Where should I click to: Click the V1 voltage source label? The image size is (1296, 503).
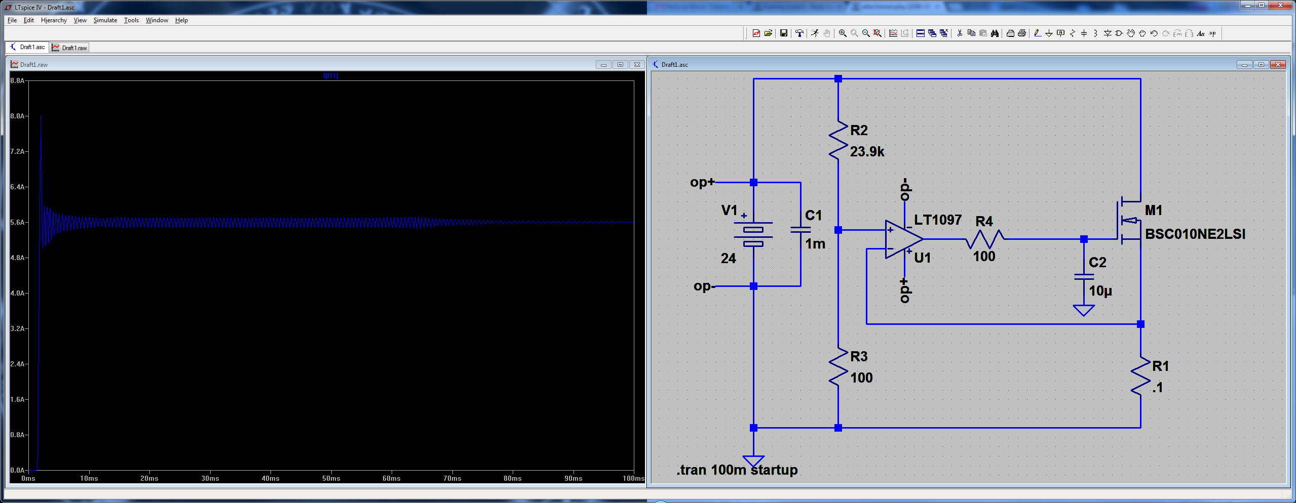point(729,210)
